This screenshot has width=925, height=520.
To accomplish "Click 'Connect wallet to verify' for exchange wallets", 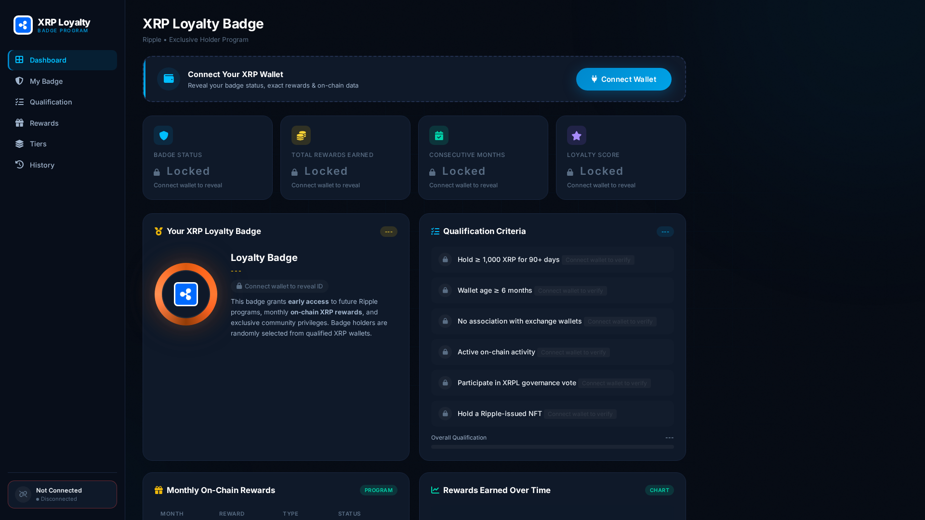I will pyautogui.click(x=620, y=322).
